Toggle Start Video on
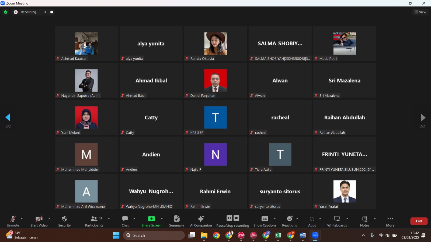Image resolution: width=431 pixels, height=242 pixels. click(39, 219)
